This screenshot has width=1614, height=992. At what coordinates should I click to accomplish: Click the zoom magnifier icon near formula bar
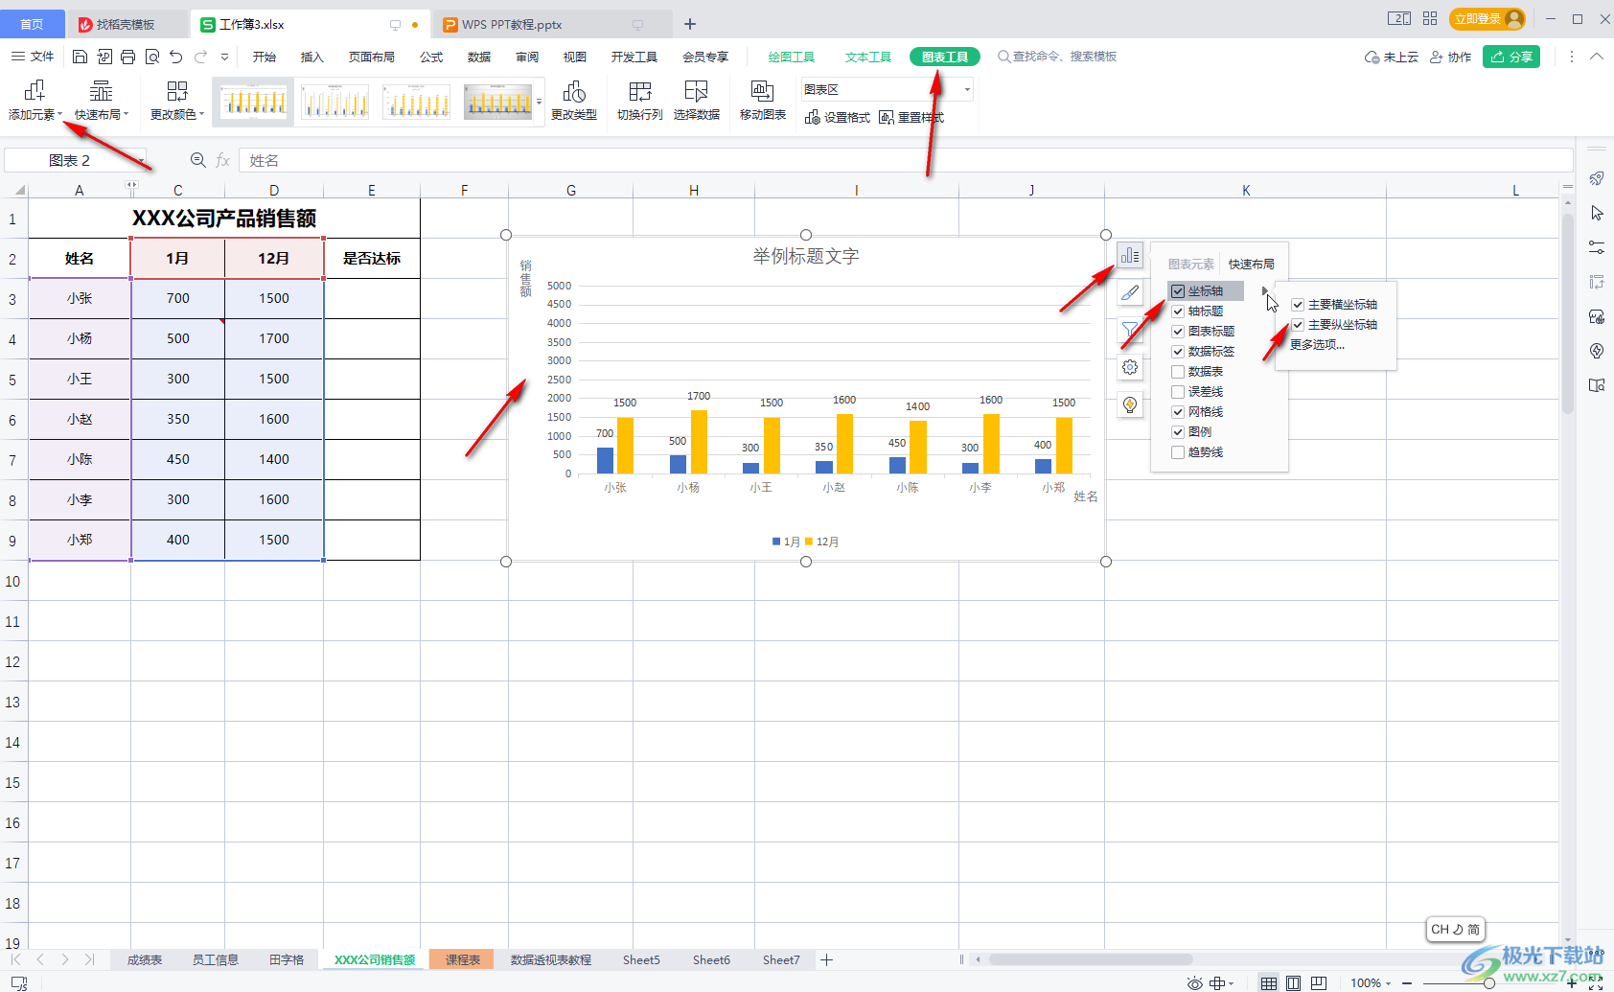(198, 160)
